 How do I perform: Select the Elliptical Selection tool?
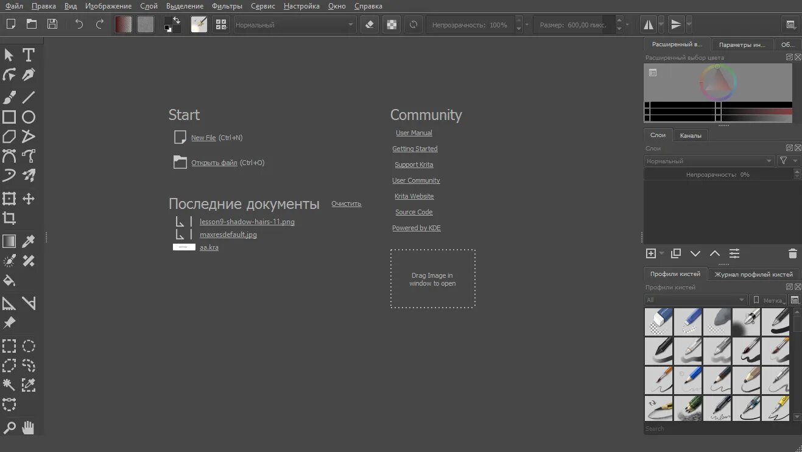(29, 347)
